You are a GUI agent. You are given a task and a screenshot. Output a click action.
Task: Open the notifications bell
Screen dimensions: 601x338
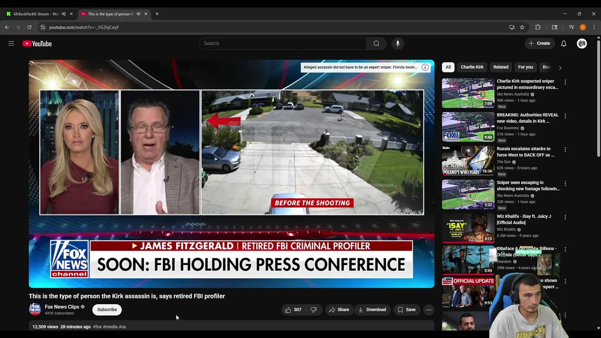pos(563,43)
